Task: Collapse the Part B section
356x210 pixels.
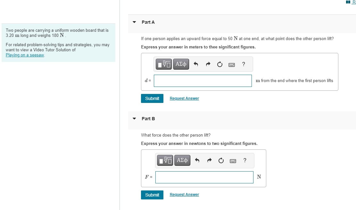Action: 134,119
